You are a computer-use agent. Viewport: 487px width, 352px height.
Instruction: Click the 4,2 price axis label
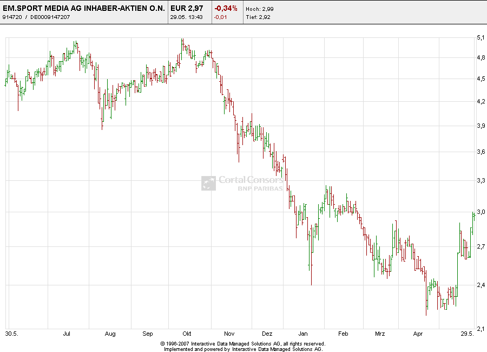tap(481, 101)
